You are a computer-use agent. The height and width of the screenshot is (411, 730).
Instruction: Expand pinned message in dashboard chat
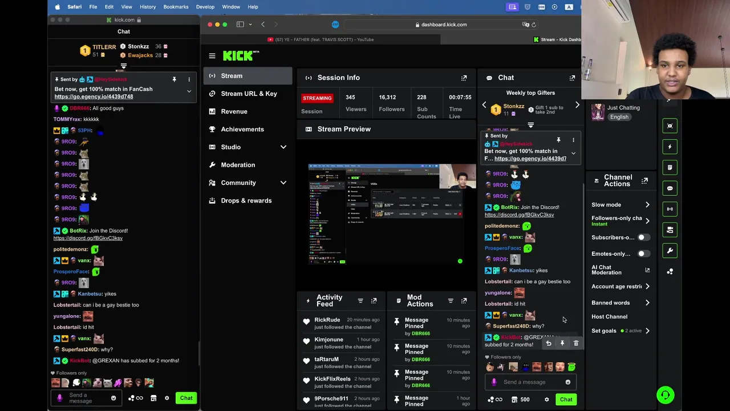(x=573, y=153)
